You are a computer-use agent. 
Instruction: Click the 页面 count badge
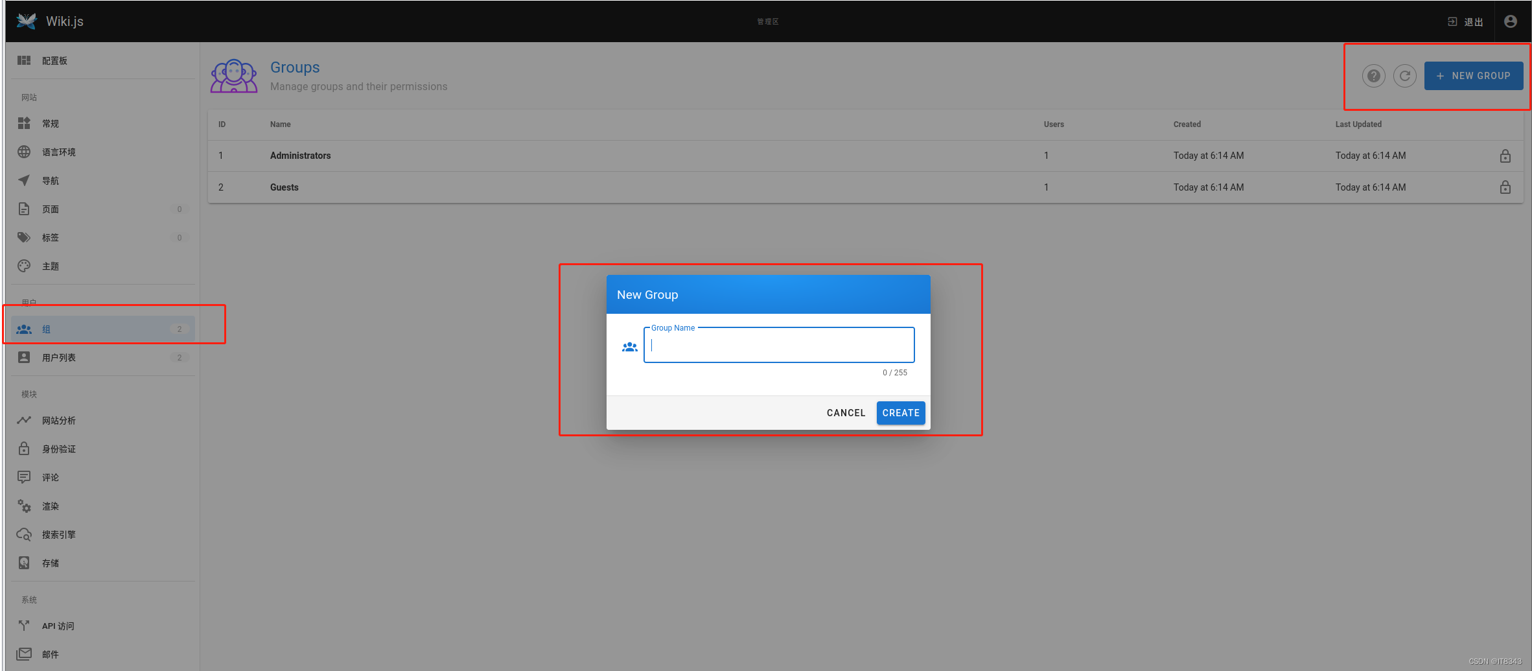pos(180,209)
